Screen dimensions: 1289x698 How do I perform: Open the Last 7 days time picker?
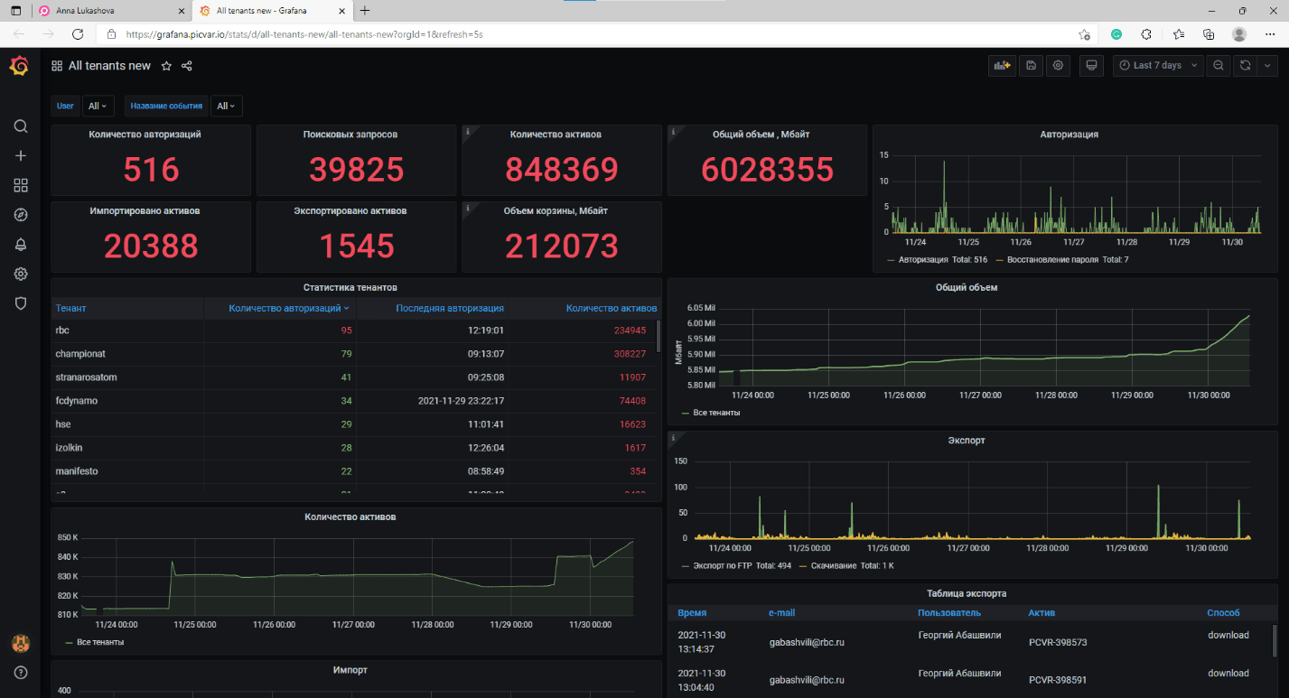1158,66
